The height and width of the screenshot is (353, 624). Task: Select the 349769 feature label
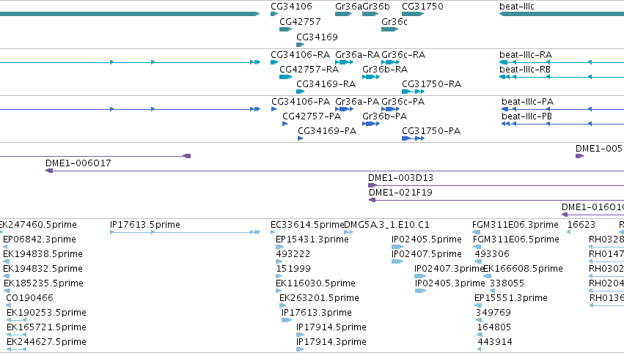click(x=493, y=313)
